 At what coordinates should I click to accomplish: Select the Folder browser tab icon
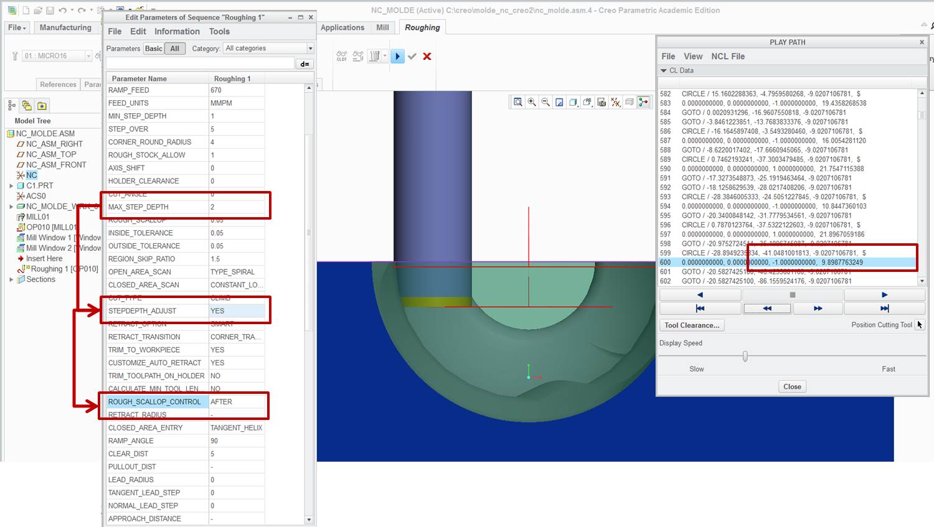click(27, 105)
